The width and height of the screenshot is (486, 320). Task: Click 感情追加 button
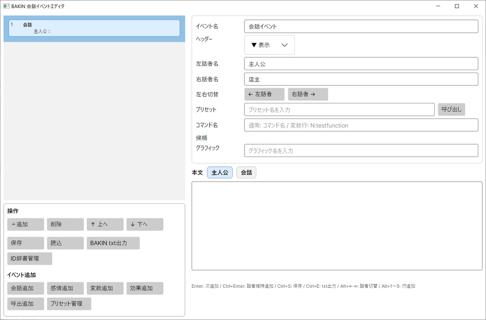point(65,288)
